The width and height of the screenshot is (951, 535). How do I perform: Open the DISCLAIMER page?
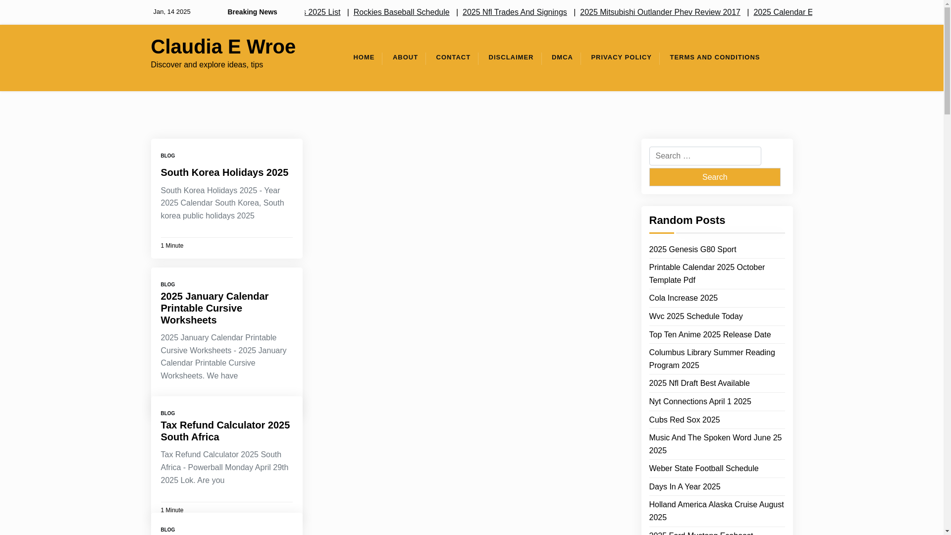pyautogui.click(x=511, y=57)
